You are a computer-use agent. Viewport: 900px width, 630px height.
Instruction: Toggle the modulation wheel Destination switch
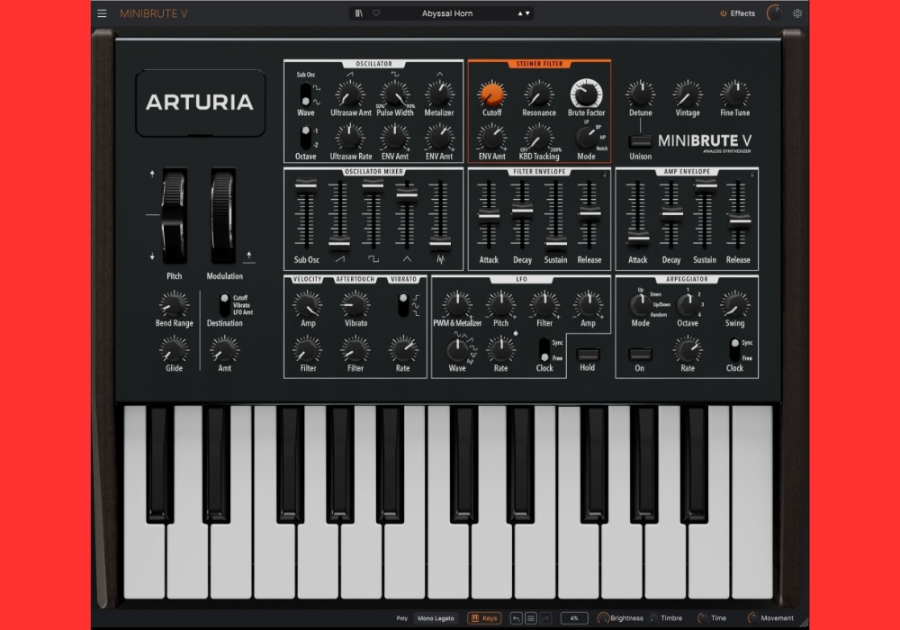point(224,305)
